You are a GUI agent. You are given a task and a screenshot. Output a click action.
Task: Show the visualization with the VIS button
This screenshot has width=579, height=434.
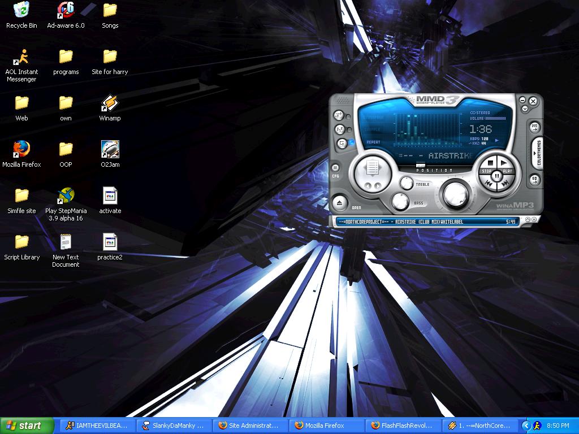(x=534, y=127)
